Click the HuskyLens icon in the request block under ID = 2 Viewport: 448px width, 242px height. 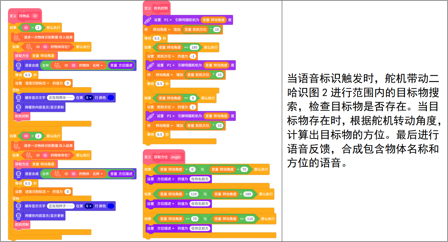pos(16,146)
